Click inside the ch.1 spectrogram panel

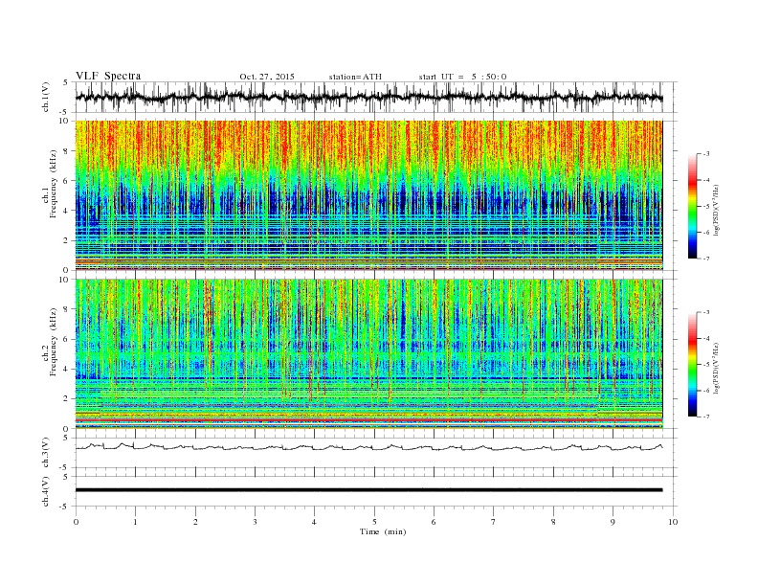(x=368, y=195)
